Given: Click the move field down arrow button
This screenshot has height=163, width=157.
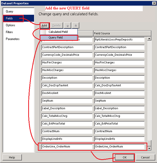Looking at the screenshot, I should [x=75, y=25].
